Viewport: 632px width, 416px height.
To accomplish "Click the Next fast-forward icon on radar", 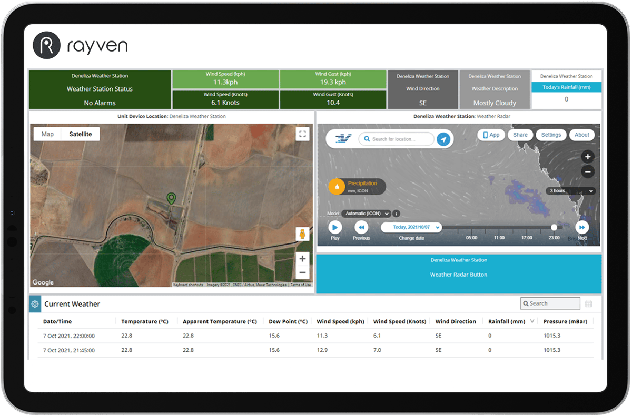I will point(581,227).
